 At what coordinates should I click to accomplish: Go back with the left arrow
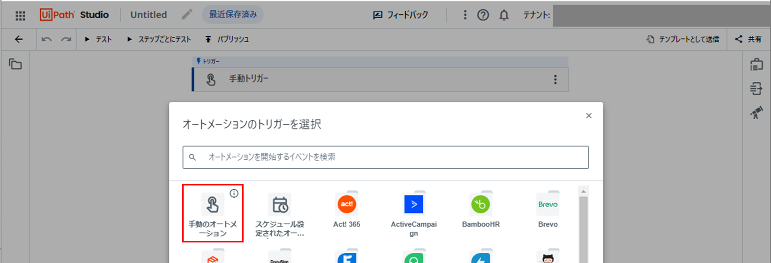click(19, 39)
